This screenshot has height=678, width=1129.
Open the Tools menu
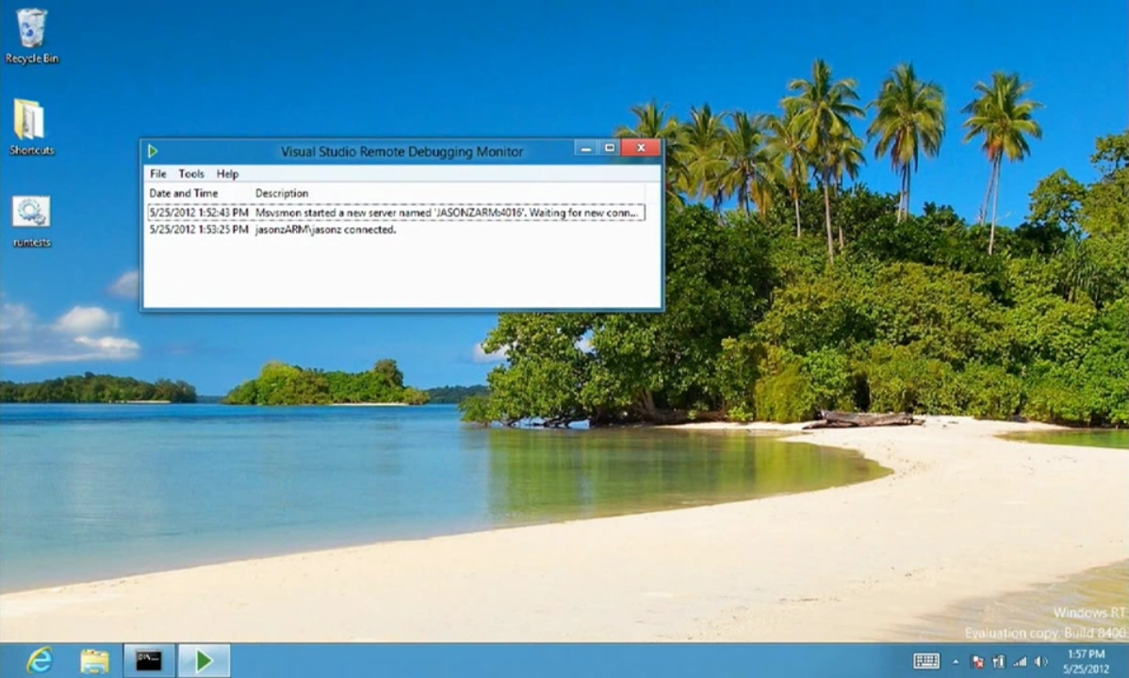click(x=191, y=173)
